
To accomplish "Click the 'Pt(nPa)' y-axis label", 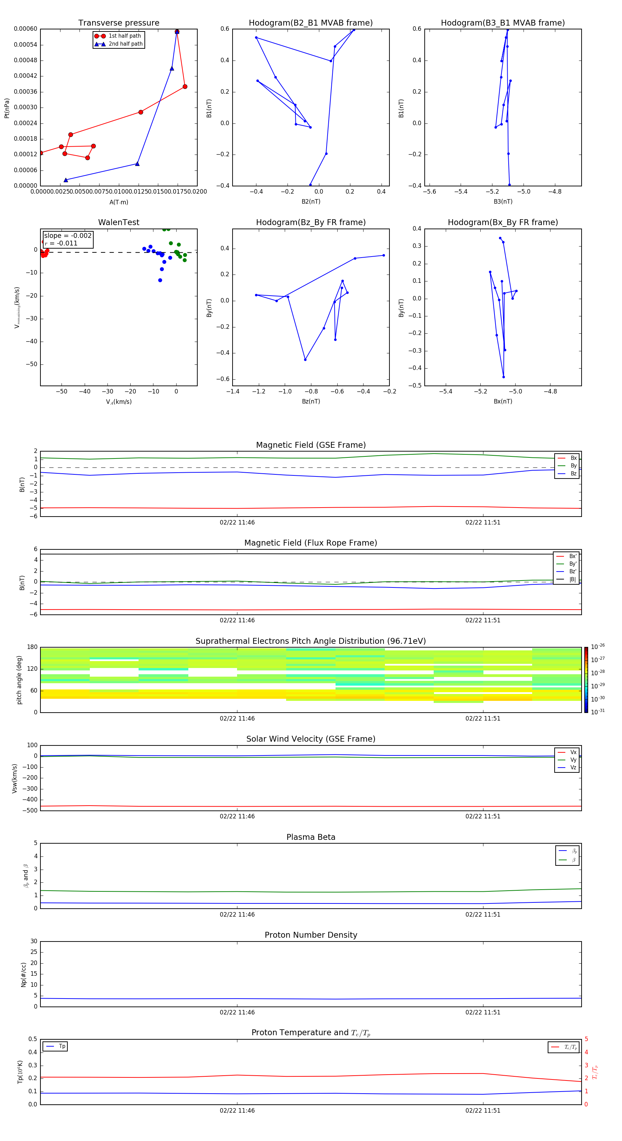I will coord(7,108).
